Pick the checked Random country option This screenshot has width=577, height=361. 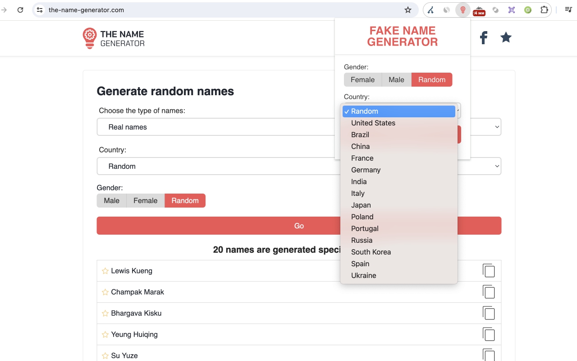point(399,111)
